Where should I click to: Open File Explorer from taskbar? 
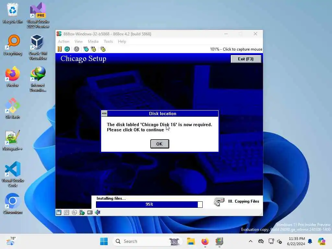pyautogui.click(x=191, y=241)
